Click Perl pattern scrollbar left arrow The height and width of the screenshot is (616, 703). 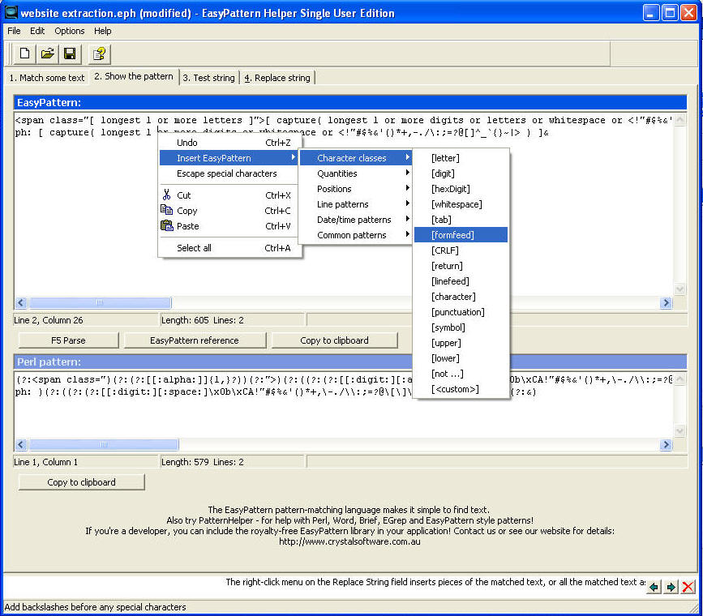[21, 444]
